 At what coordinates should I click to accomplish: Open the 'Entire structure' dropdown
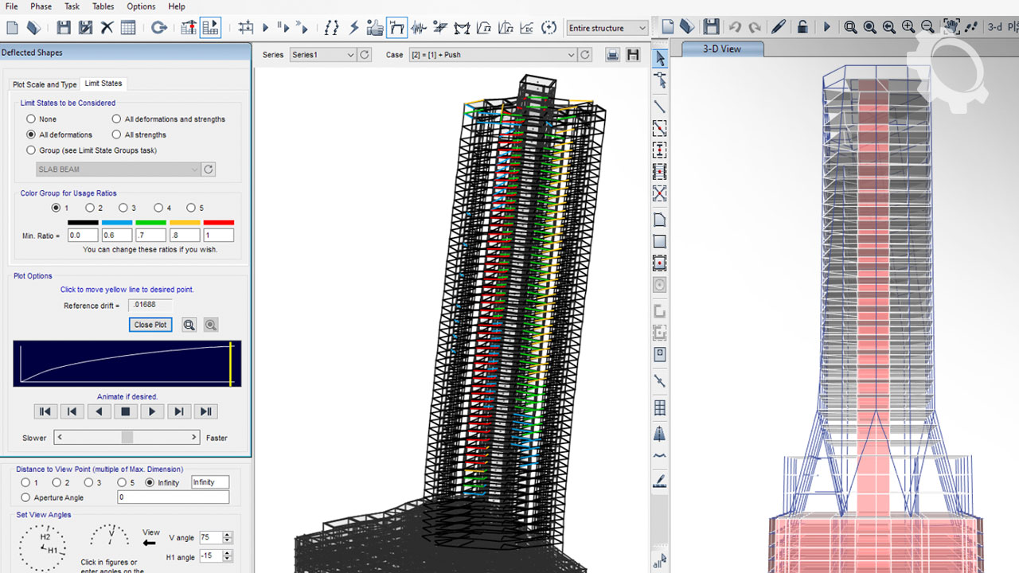pos(607,28)
